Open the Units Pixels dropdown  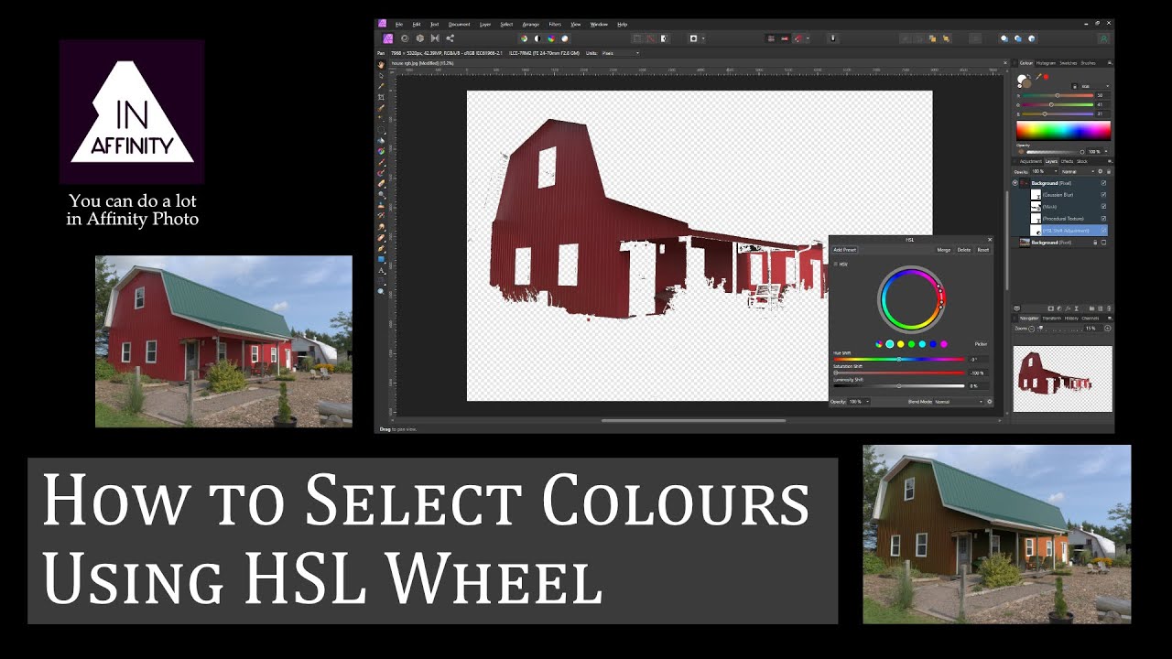coord(620,53)
